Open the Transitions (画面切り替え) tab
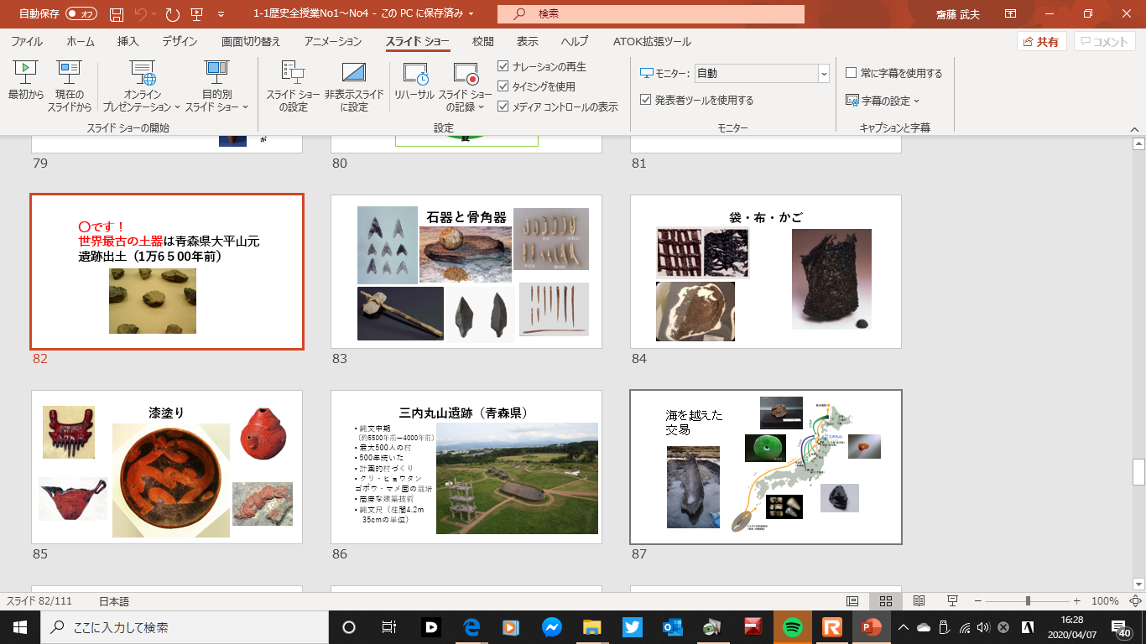 click(251, 42)
